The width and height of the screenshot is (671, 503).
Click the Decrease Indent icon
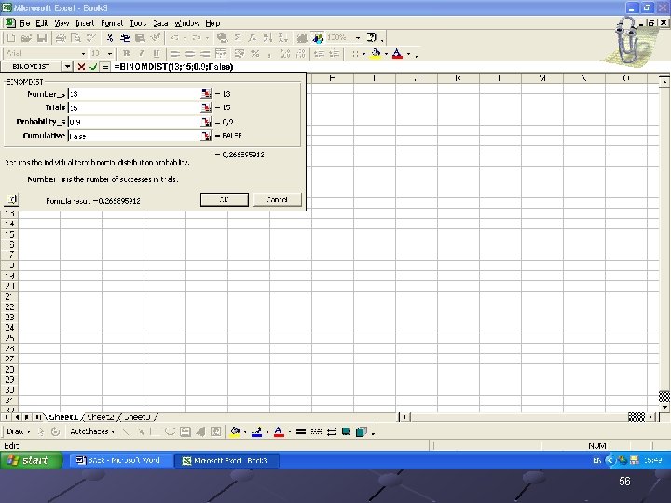[x=319, y=53]
